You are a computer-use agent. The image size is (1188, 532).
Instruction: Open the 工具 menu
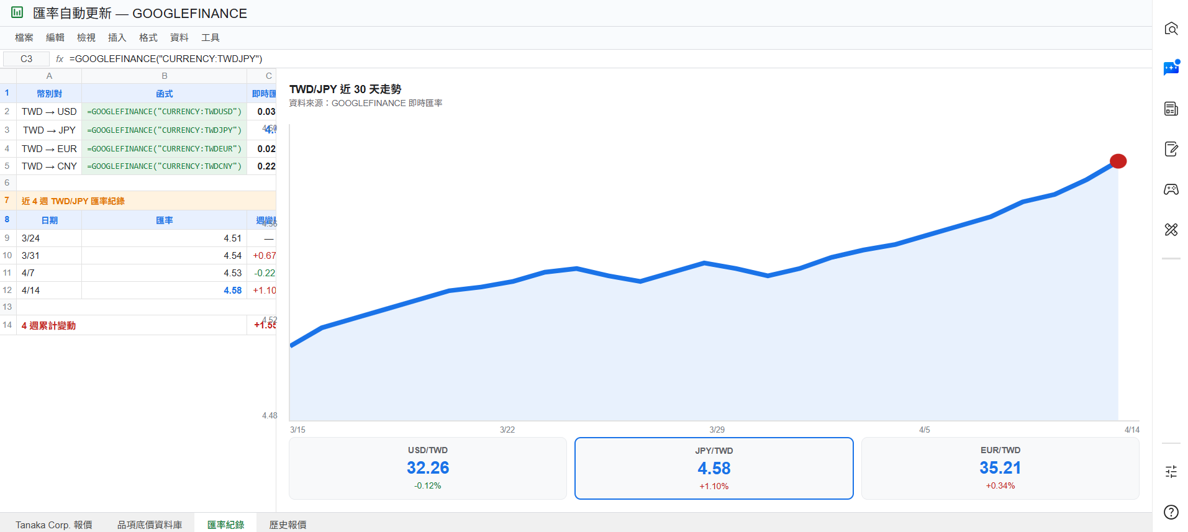pyautogui.click(x=211, y=38)
